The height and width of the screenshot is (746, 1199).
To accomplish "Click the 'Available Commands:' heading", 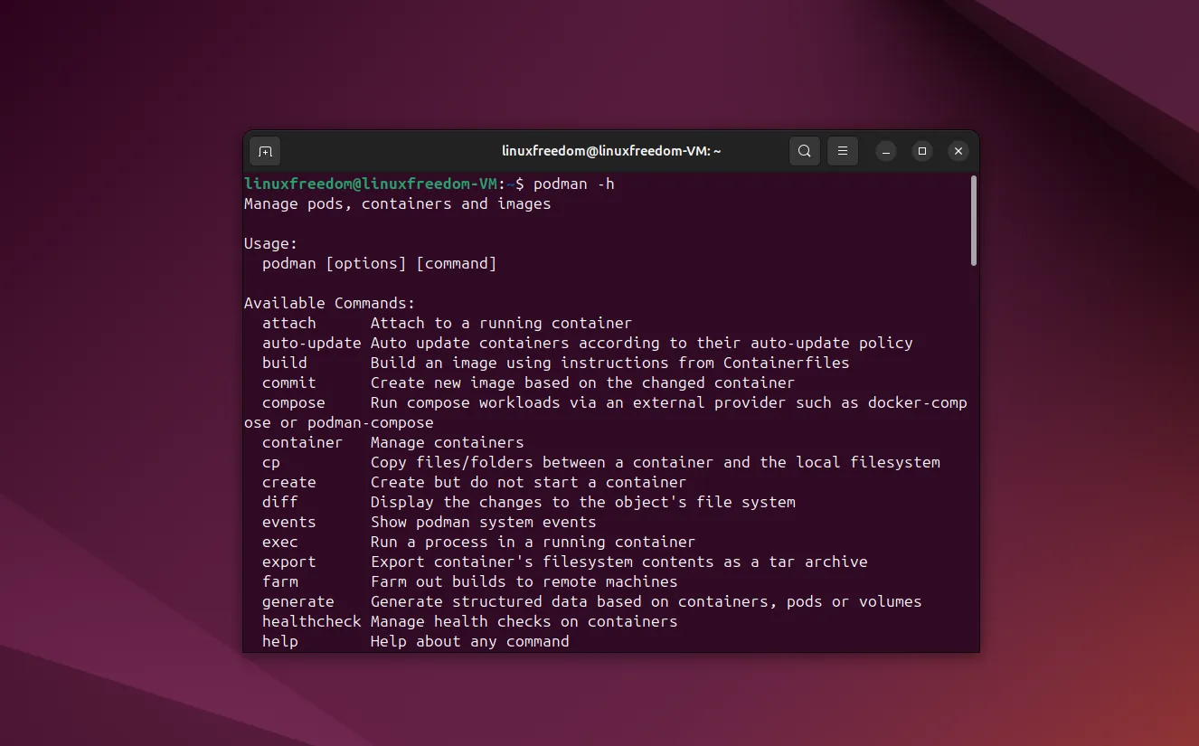I will (330, 303).
